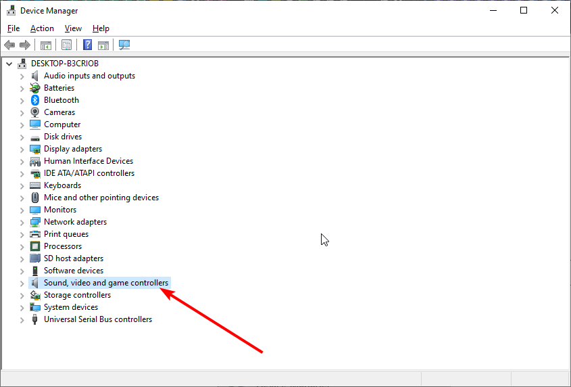Expand the Bluetooth category chevron
Viewport: 571px width, 387px height.
[x=22, y=100]
